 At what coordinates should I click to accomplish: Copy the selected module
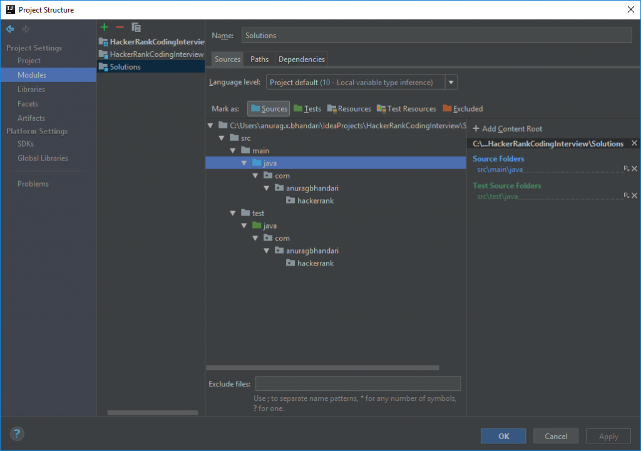(x=136, y=28)
